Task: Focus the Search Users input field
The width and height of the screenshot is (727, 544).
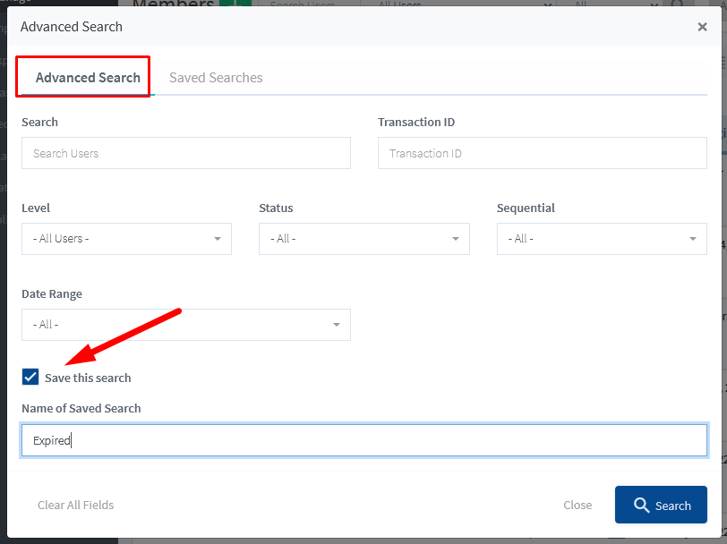Action: [x=186, y=153]
